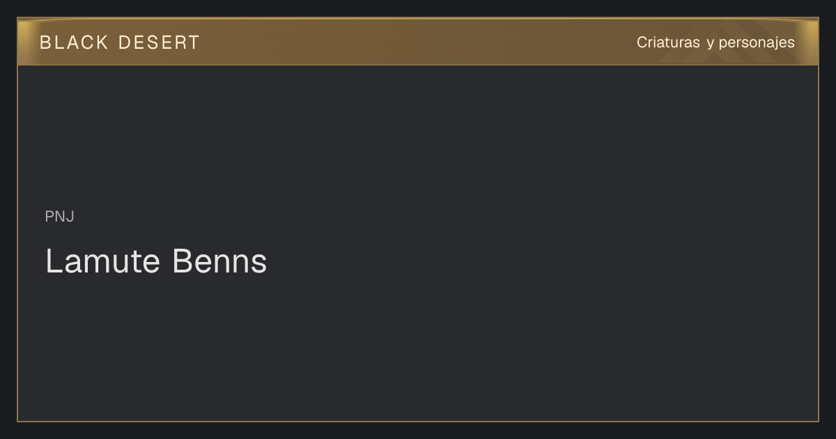Click the Lamute Benns name heading
836x439 pixels.
pyautogui.click(x=156, y=261)
